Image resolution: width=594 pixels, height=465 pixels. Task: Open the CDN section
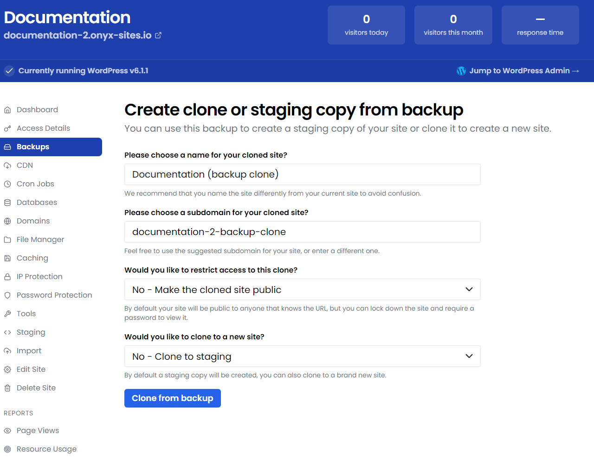pos(51,166)
